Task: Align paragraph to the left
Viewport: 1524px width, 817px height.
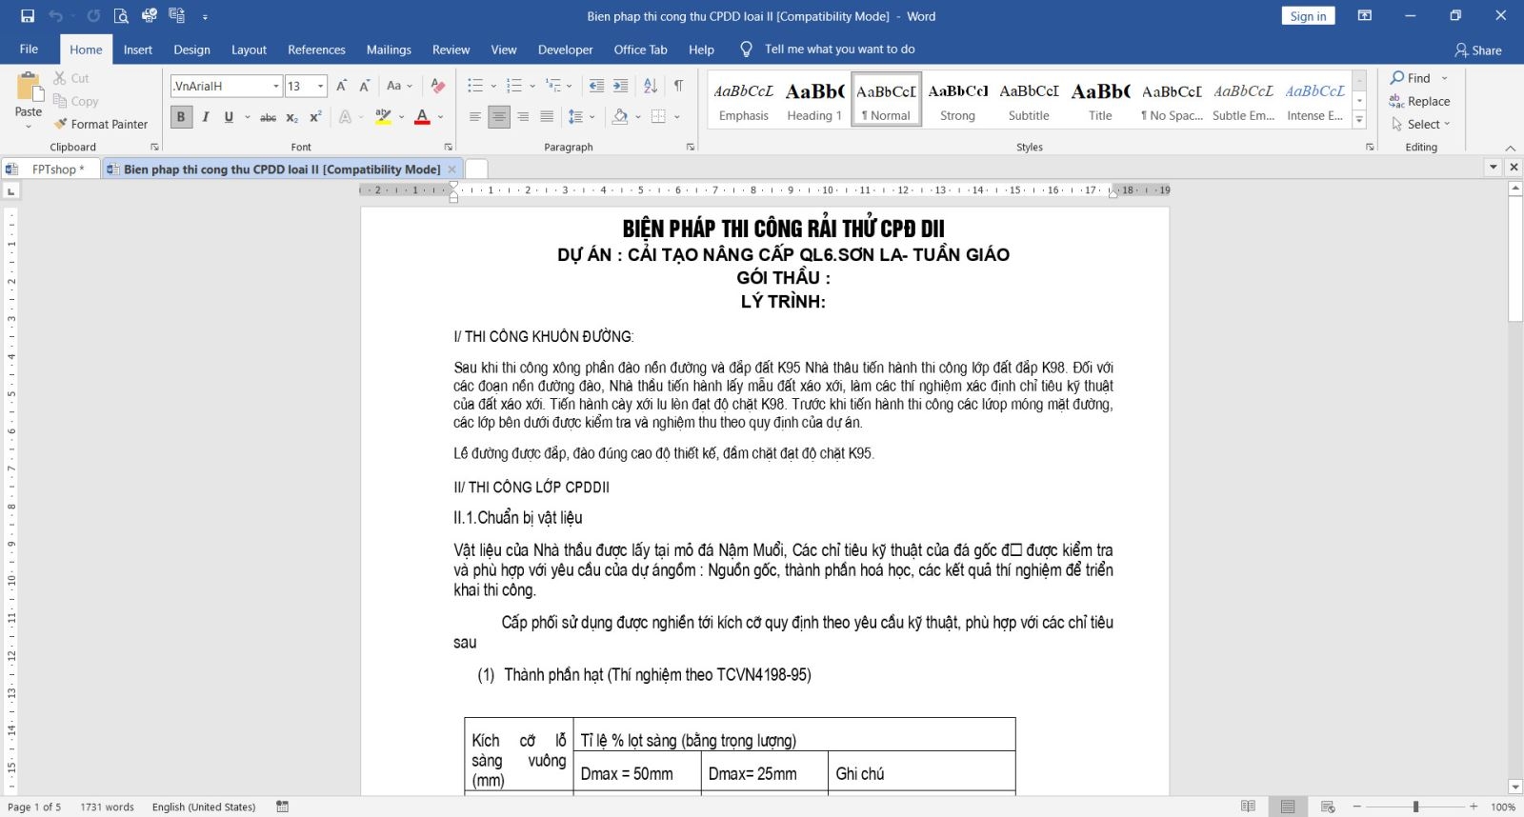Action: (x=475, y=117)
